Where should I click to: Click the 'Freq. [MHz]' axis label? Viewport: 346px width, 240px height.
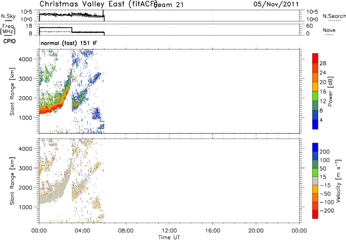point(8,29)
